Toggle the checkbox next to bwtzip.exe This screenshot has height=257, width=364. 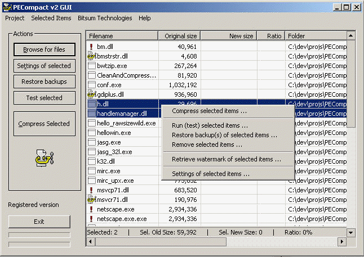click(92, 66)
